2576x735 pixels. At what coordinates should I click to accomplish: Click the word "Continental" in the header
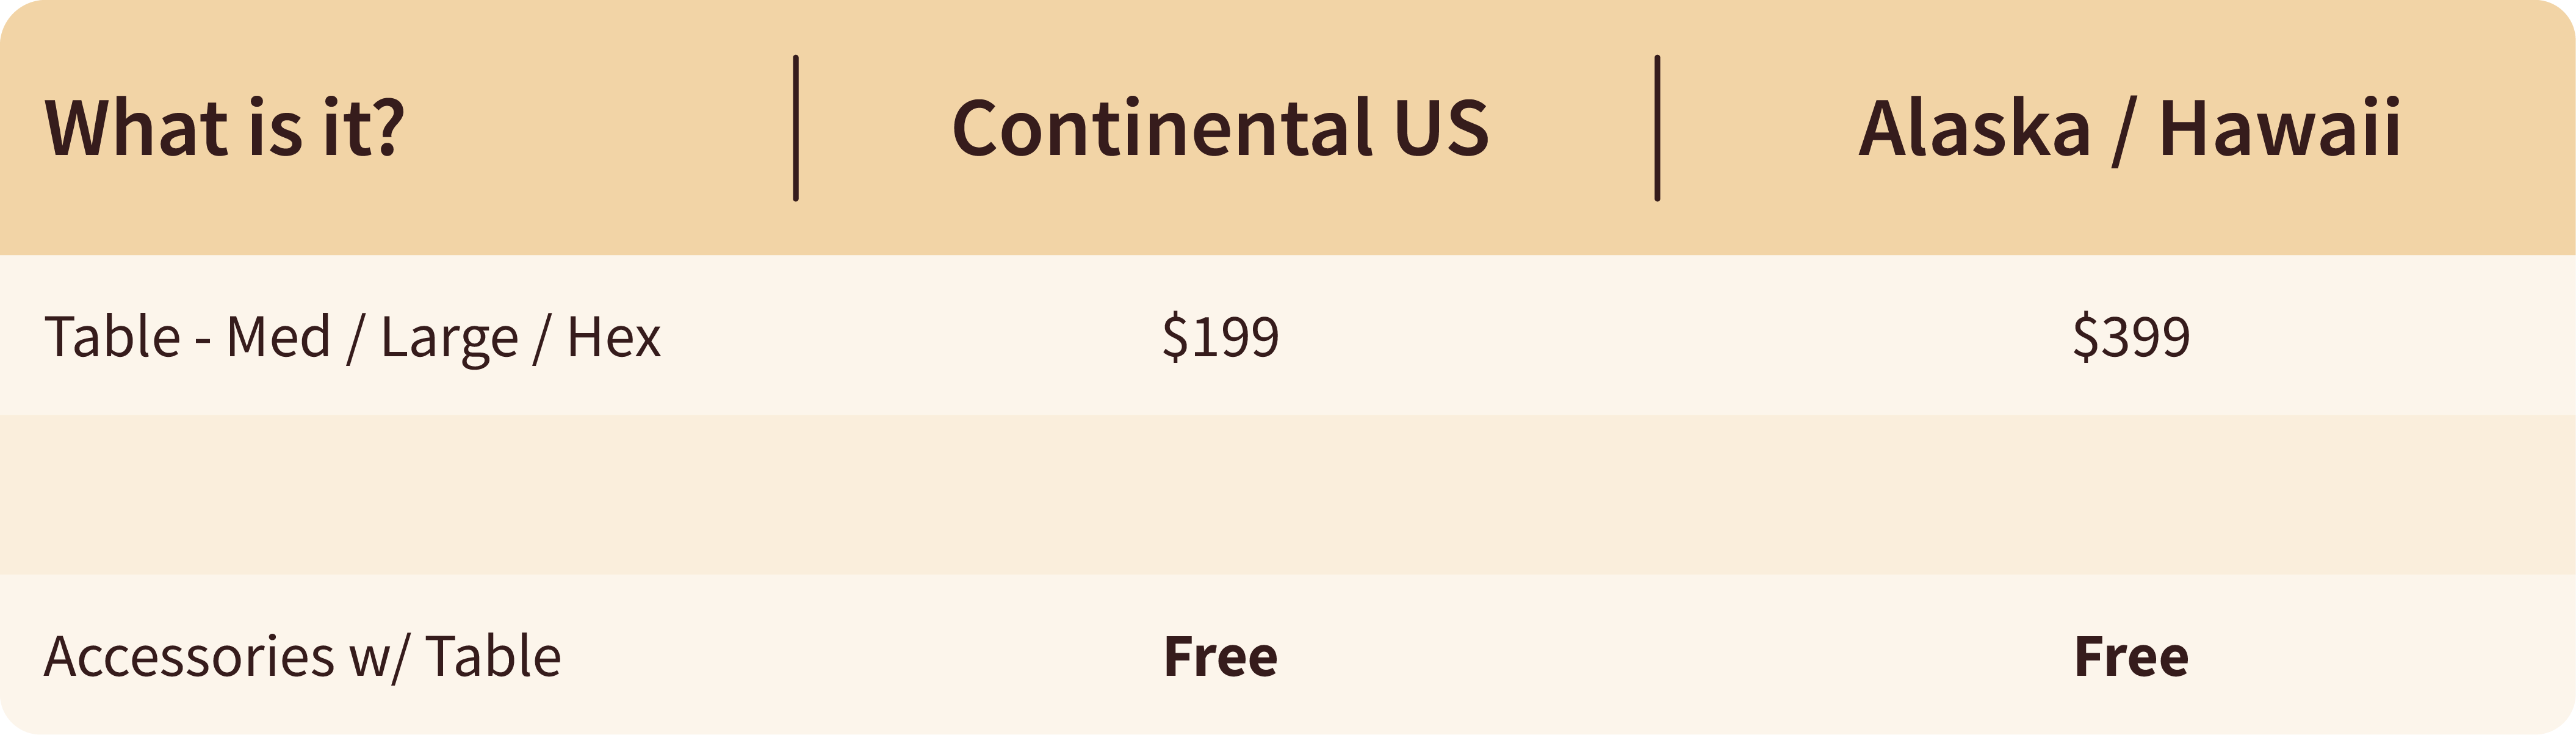pyautogui.click(x=1161, y=128)
